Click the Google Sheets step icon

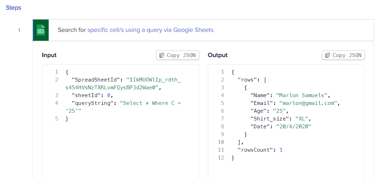[41, 30]
